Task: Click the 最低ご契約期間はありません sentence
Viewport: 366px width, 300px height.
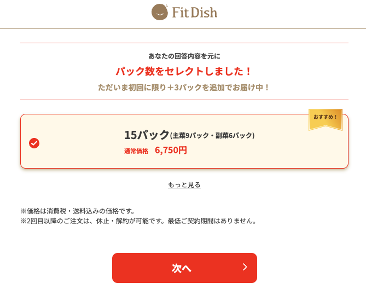Action: click(x=212, y=221)
